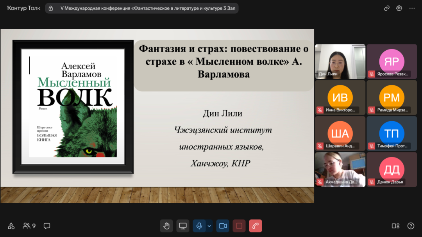
Task: Click the shared presentation slide
Action: click(x=157, y=116)
